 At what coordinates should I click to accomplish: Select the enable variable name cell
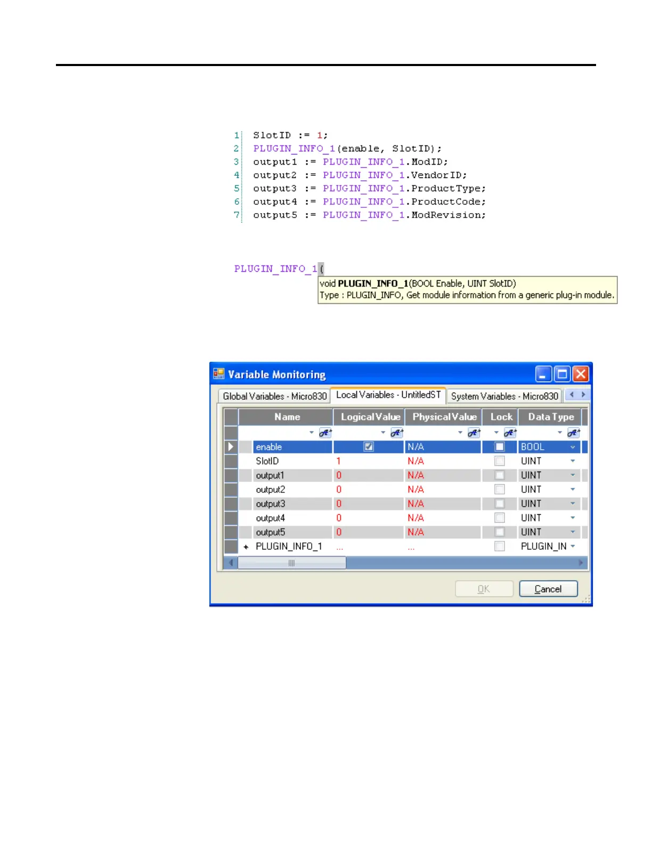coord(292,447)
